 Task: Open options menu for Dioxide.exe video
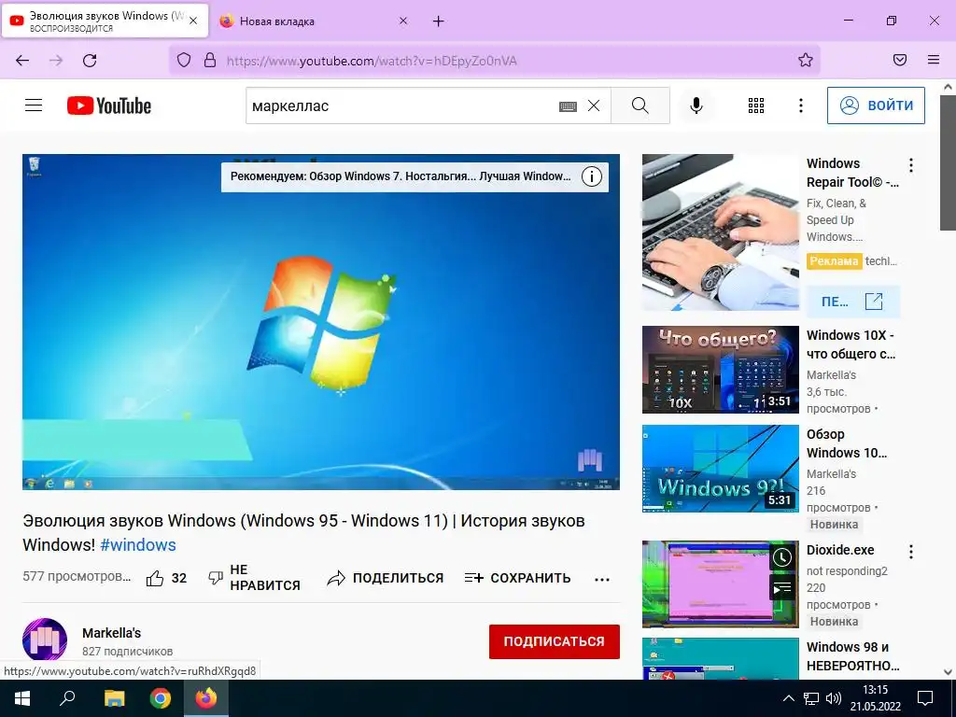coord(910,552)
